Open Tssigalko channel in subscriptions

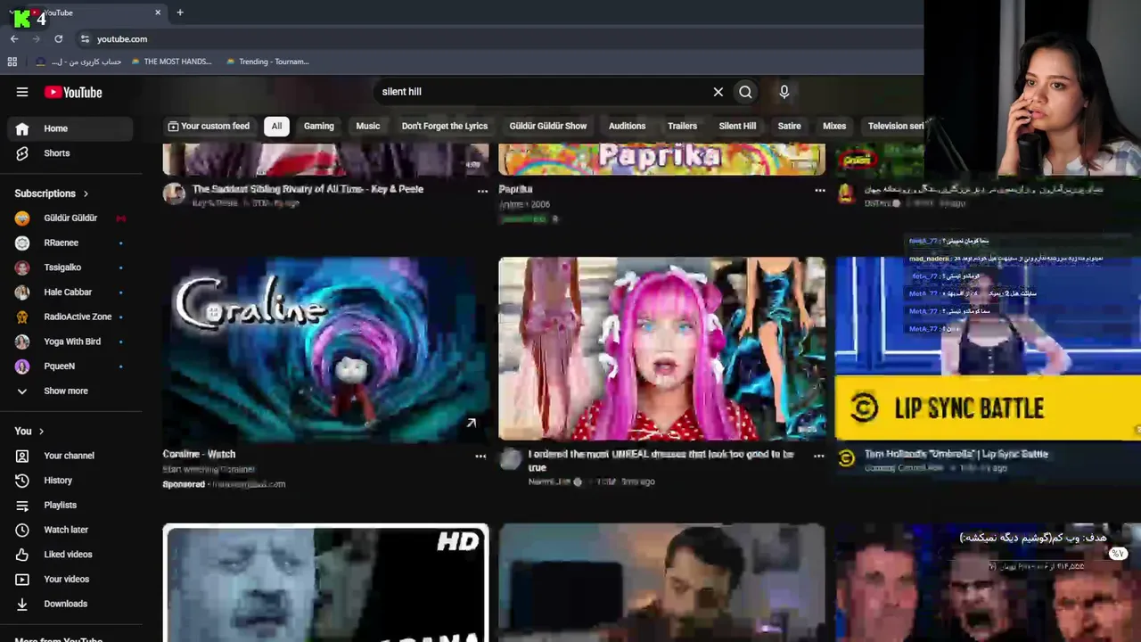(71, 267)
